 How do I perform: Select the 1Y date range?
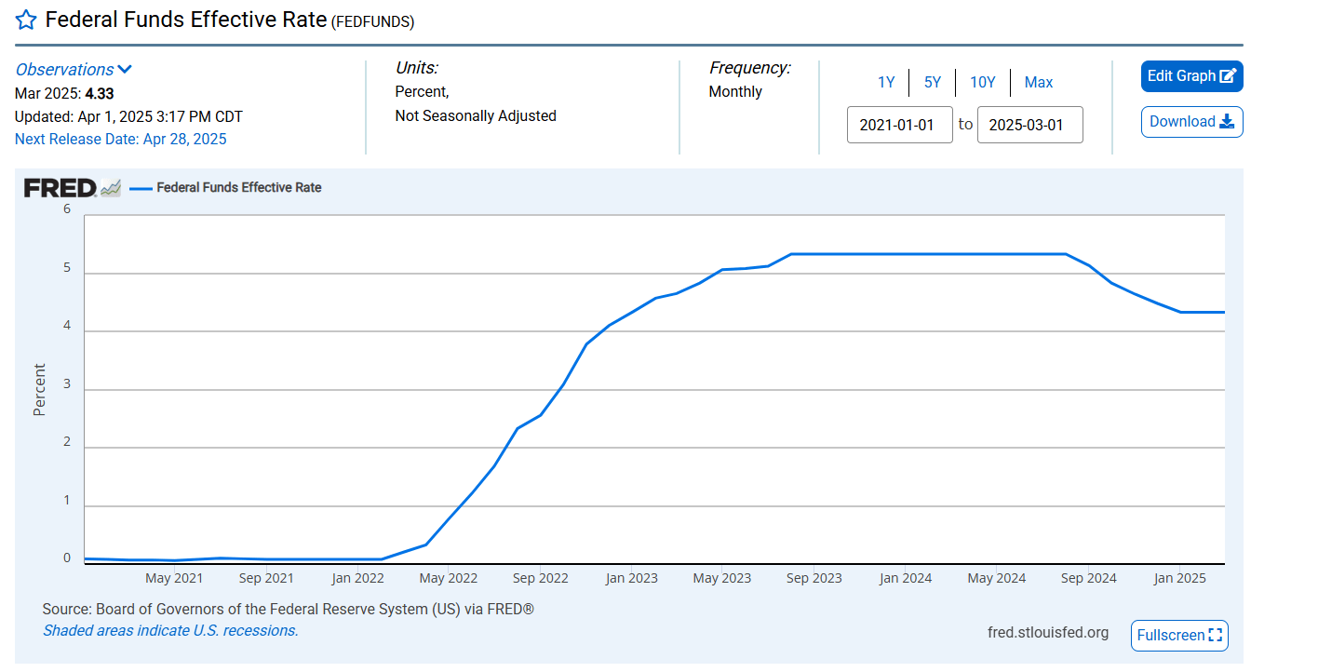tap(886, 82)
